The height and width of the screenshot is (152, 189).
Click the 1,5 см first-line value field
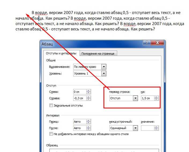coord(147,98)
